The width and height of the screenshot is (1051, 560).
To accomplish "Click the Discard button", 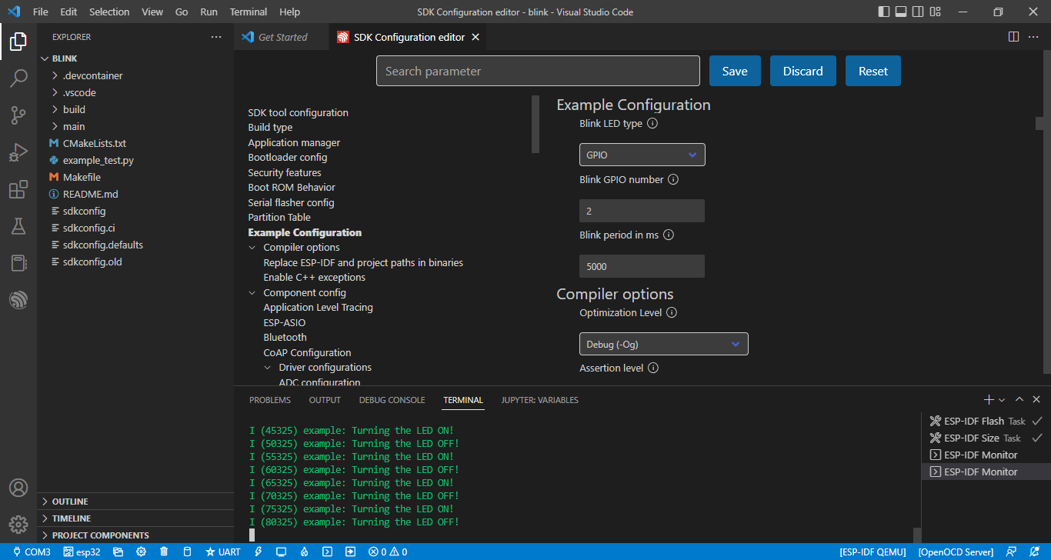I will pos(802,71).
